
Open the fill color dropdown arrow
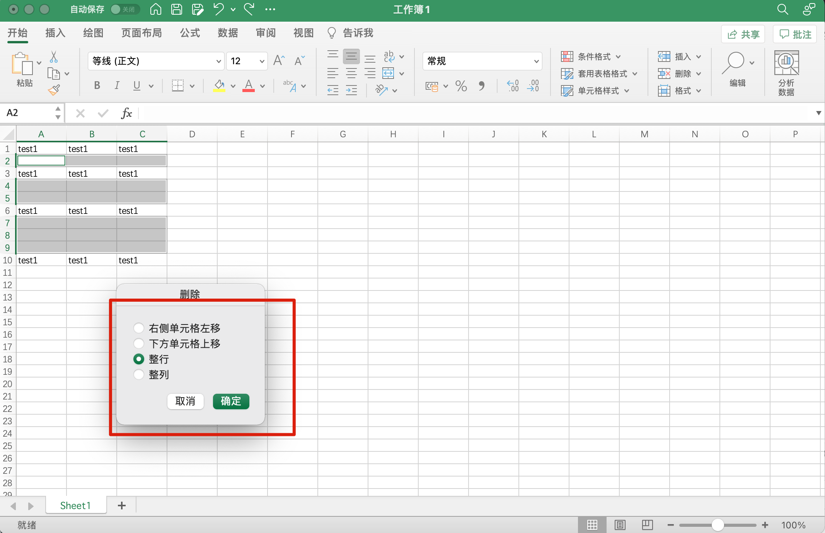tap(232, 86)
